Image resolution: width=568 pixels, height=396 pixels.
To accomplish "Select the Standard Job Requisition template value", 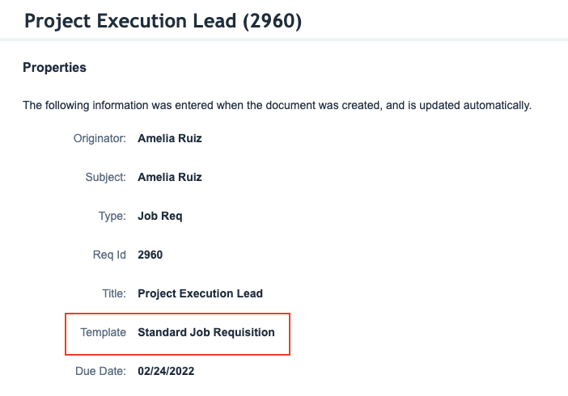I will (206, 332).
